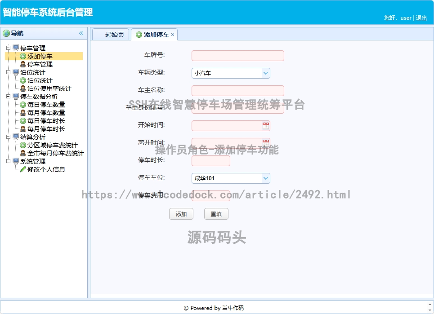This screenshot has height=314, width=434.
Task: Click the user icon beside 停车管理 item
Action: [x=23, y=64]
